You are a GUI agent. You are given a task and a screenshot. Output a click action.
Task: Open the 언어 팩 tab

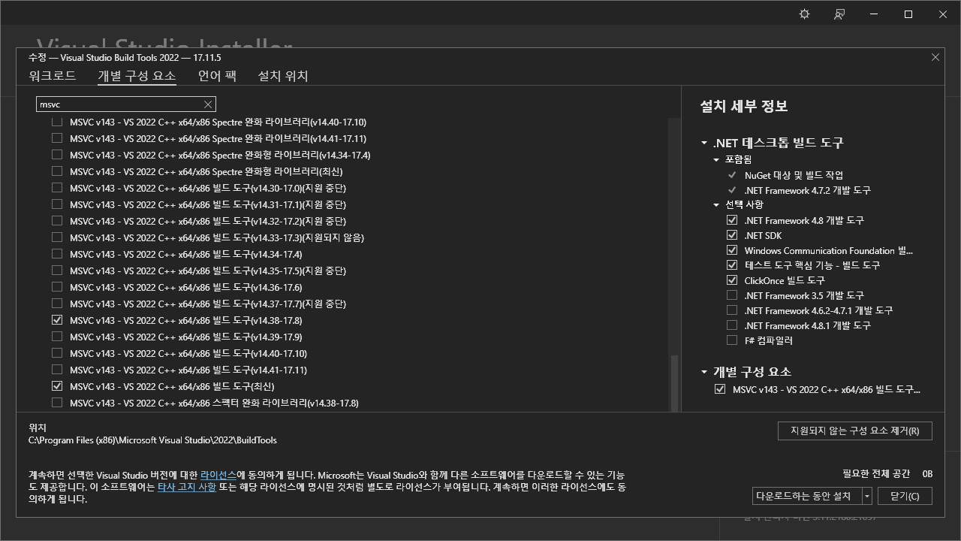tap(217, 76)
